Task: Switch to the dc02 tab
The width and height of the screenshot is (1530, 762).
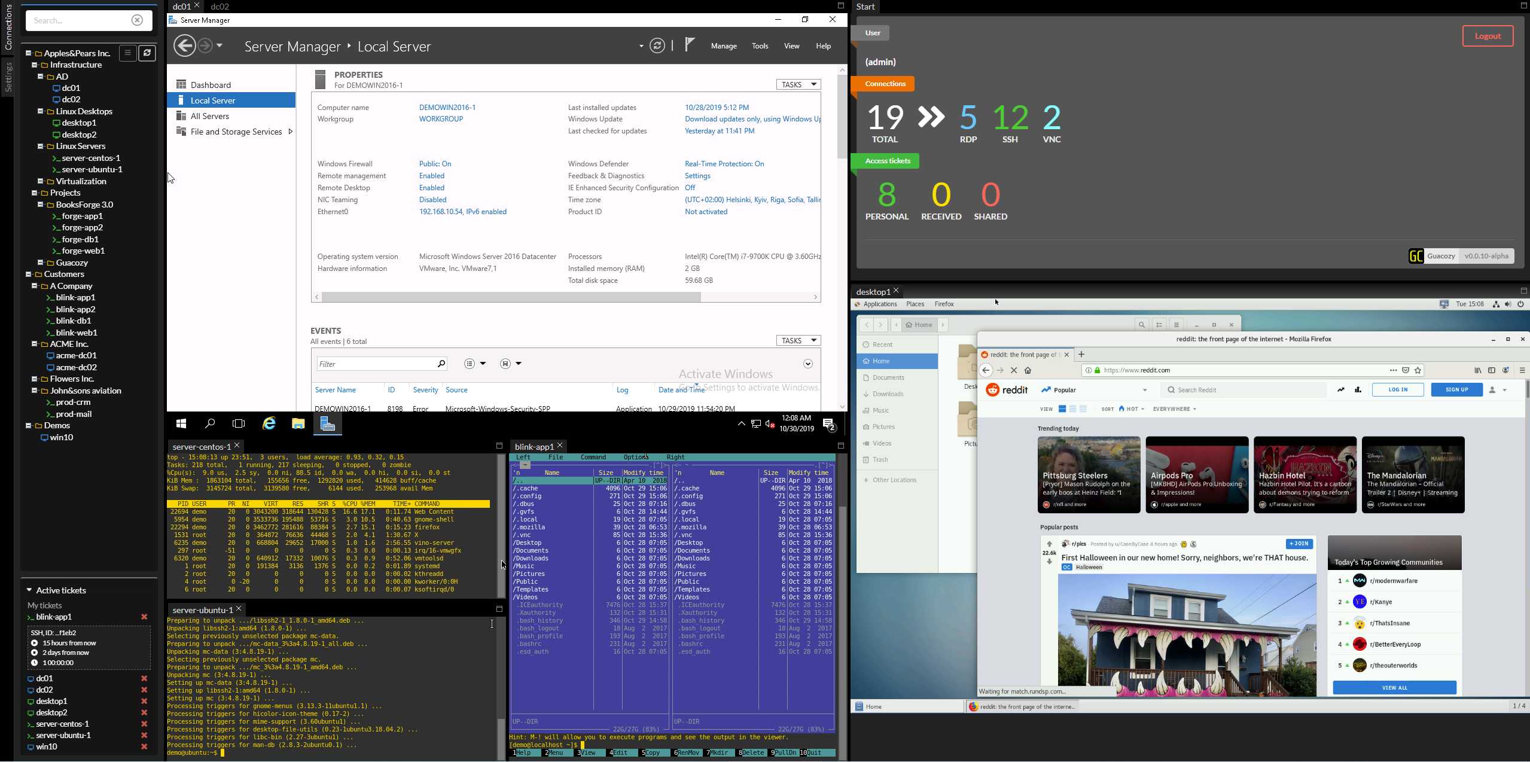Action: 220,7
